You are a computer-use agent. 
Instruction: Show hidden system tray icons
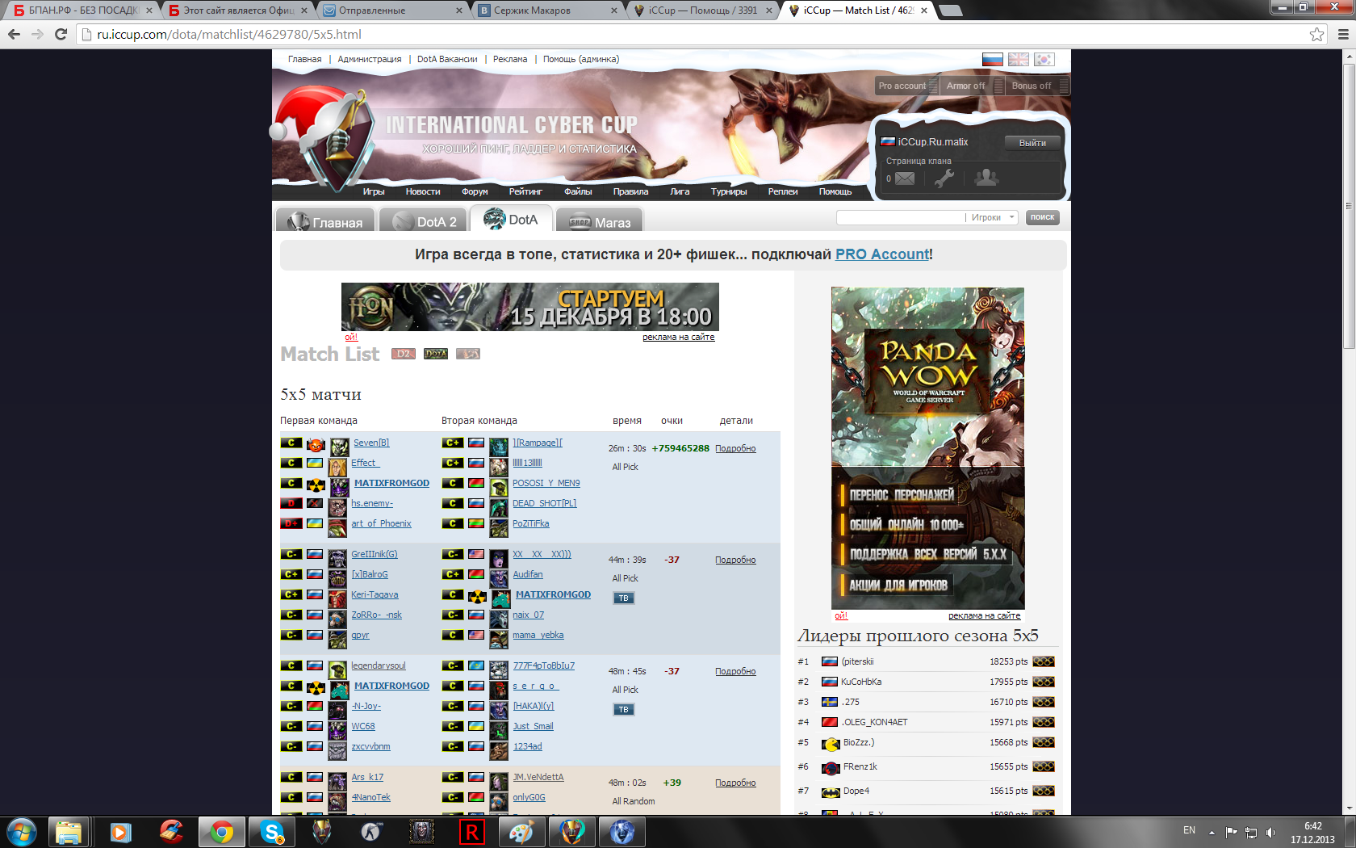coord(1212,832)
